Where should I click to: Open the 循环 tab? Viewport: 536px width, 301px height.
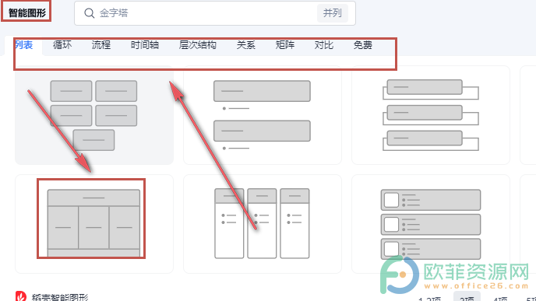[62, 44]
